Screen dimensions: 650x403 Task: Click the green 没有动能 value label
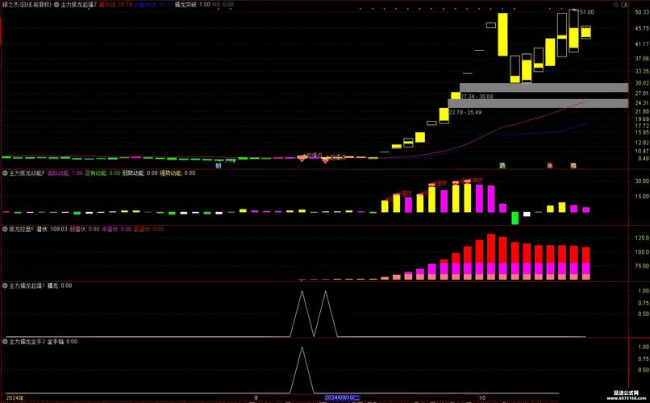pos(102,173)
